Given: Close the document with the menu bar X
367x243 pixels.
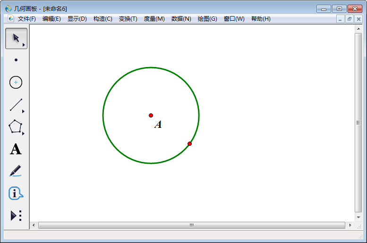Looking at the screenshot, I should tap(358, 19).
